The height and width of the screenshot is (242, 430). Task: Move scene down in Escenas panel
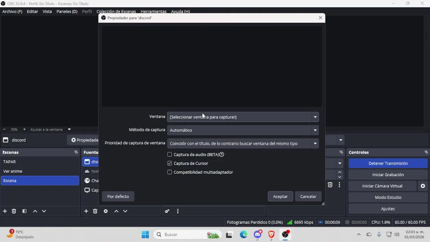tap(44, 211)
